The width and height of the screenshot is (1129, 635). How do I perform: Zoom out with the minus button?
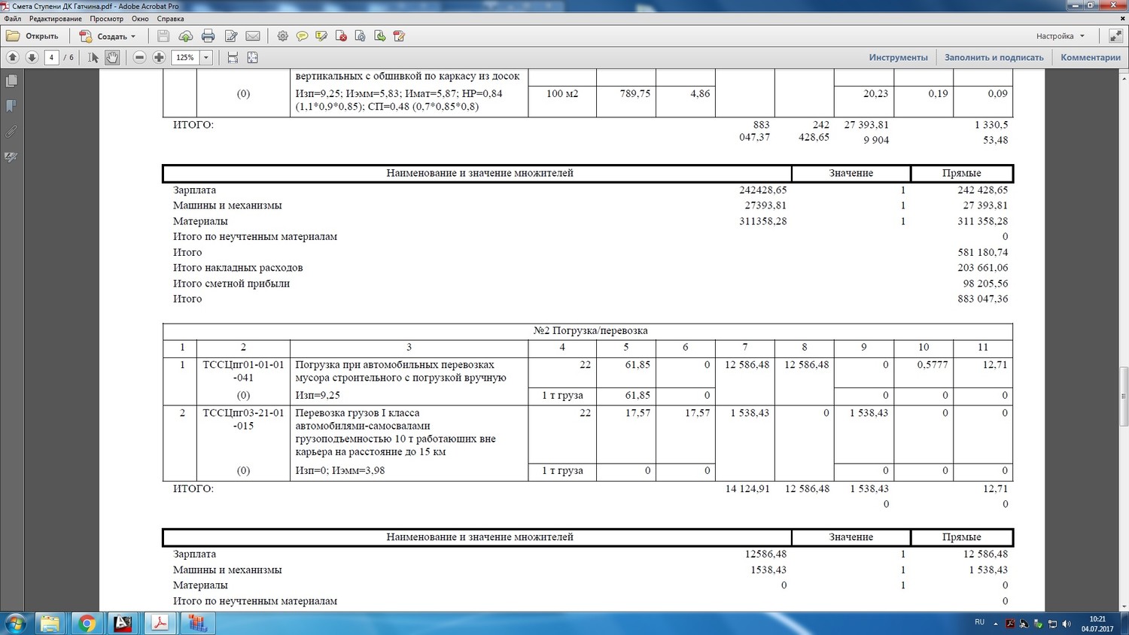139,57
